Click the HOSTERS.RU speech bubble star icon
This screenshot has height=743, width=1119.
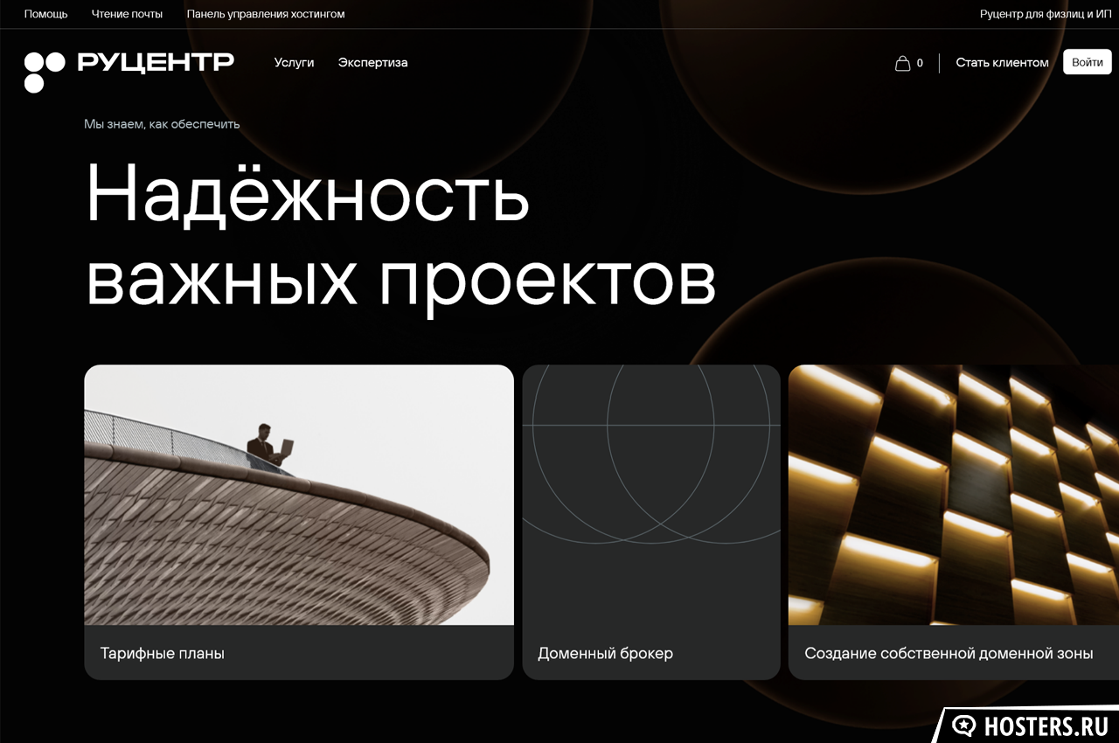963,726
